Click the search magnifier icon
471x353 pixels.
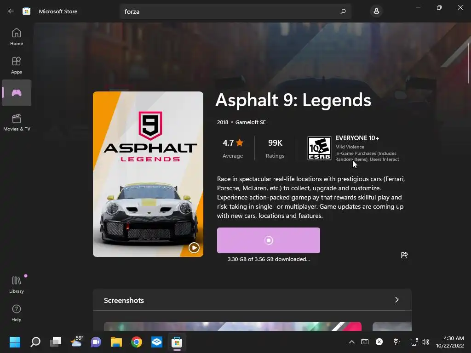(343, 11)
